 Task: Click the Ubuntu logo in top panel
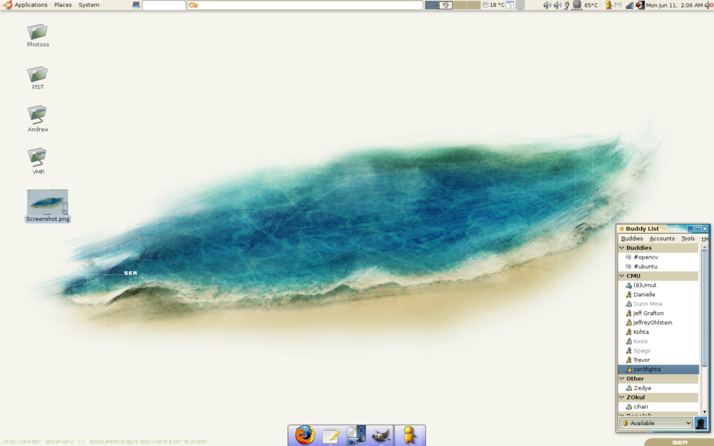tap(8, 5)
